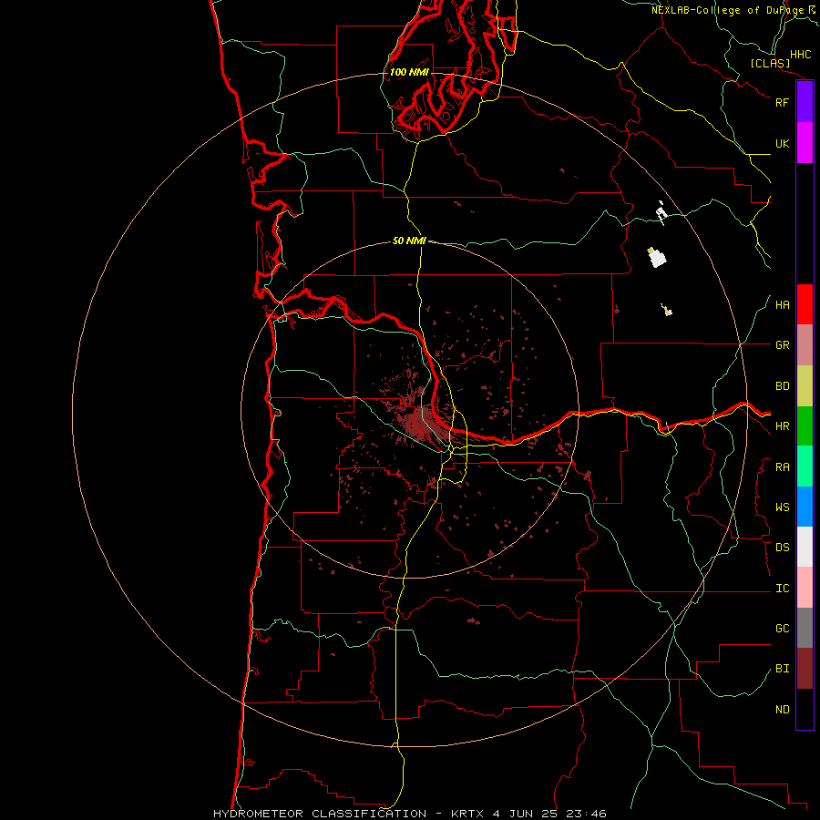This screenshot has height=820, width=820.
Task: Click the 'DS' legend label
Action: 783,547
